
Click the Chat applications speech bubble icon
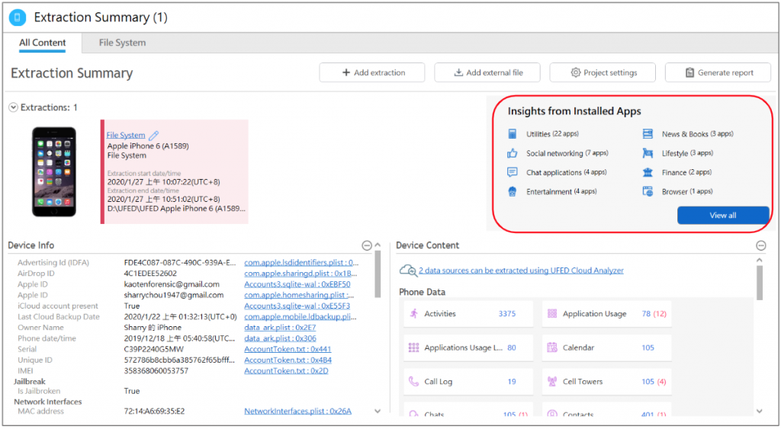512,172
